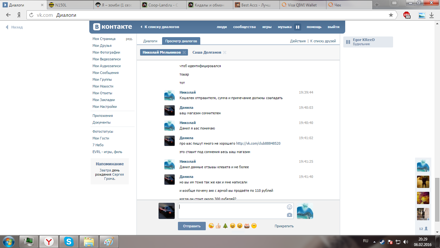The width and height of the screenshot is (440, 248).
Task: Open Документы in sidebar
Action: click(102, 122)
